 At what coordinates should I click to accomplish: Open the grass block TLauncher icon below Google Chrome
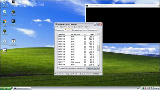pos(4,32)
